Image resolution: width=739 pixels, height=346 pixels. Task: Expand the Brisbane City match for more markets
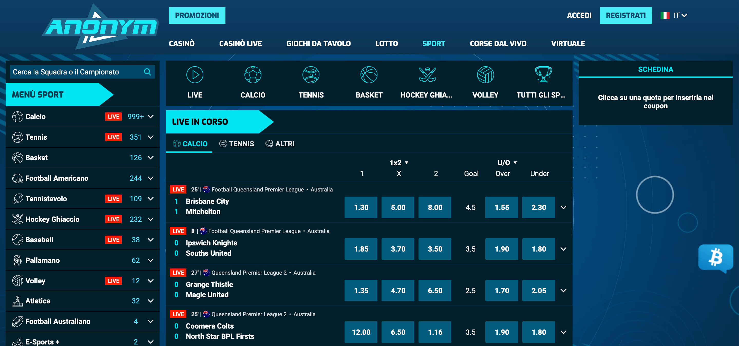click(563, 207)
